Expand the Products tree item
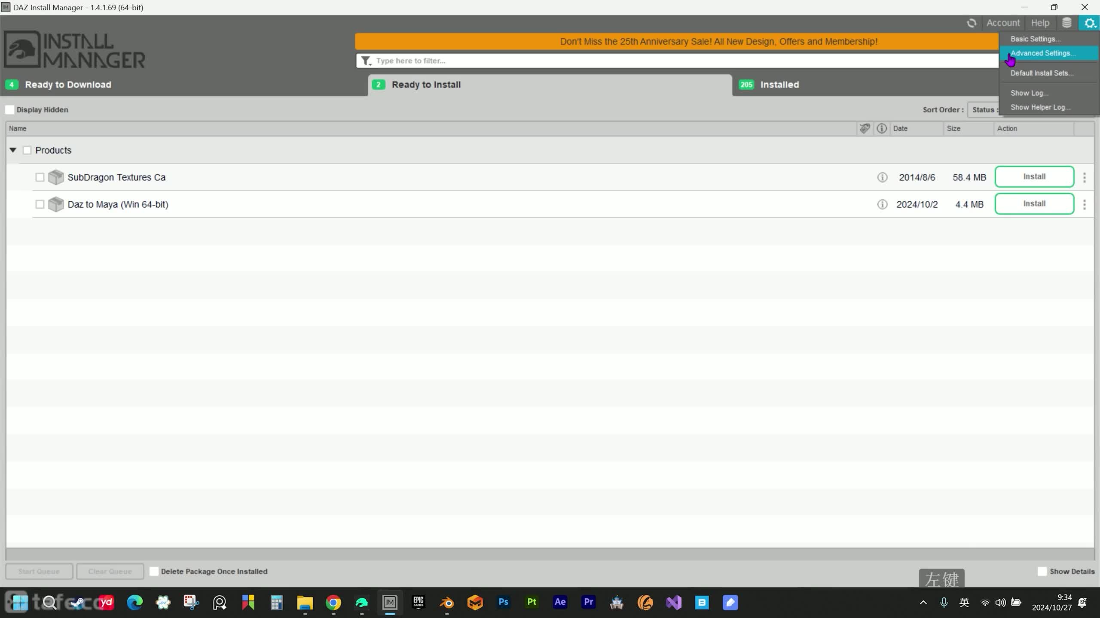Image resolution: width=1100 pixels, height=618 pixels. (12, 150)
